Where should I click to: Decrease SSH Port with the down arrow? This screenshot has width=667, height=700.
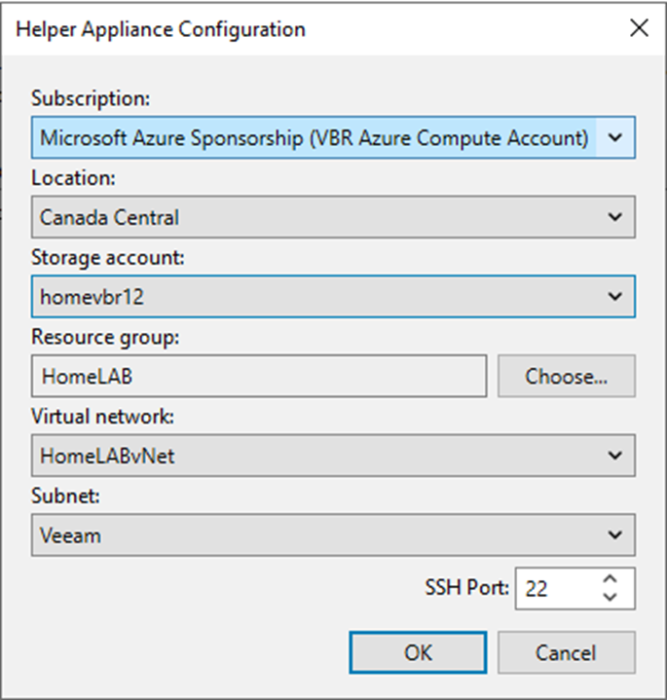(x=610, y=597)
